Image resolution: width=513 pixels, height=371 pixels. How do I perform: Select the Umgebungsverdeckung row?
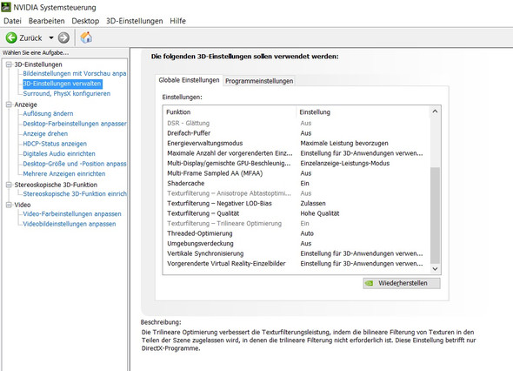coord(296,244)
